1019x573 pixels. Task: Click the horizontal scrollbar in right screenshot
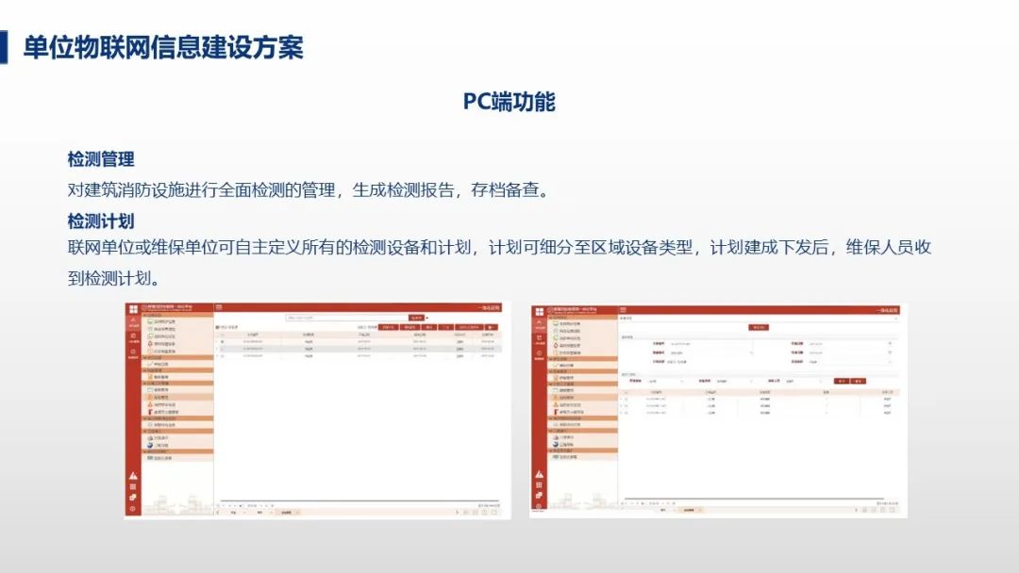pyautogui.click(x=754, y=499)
